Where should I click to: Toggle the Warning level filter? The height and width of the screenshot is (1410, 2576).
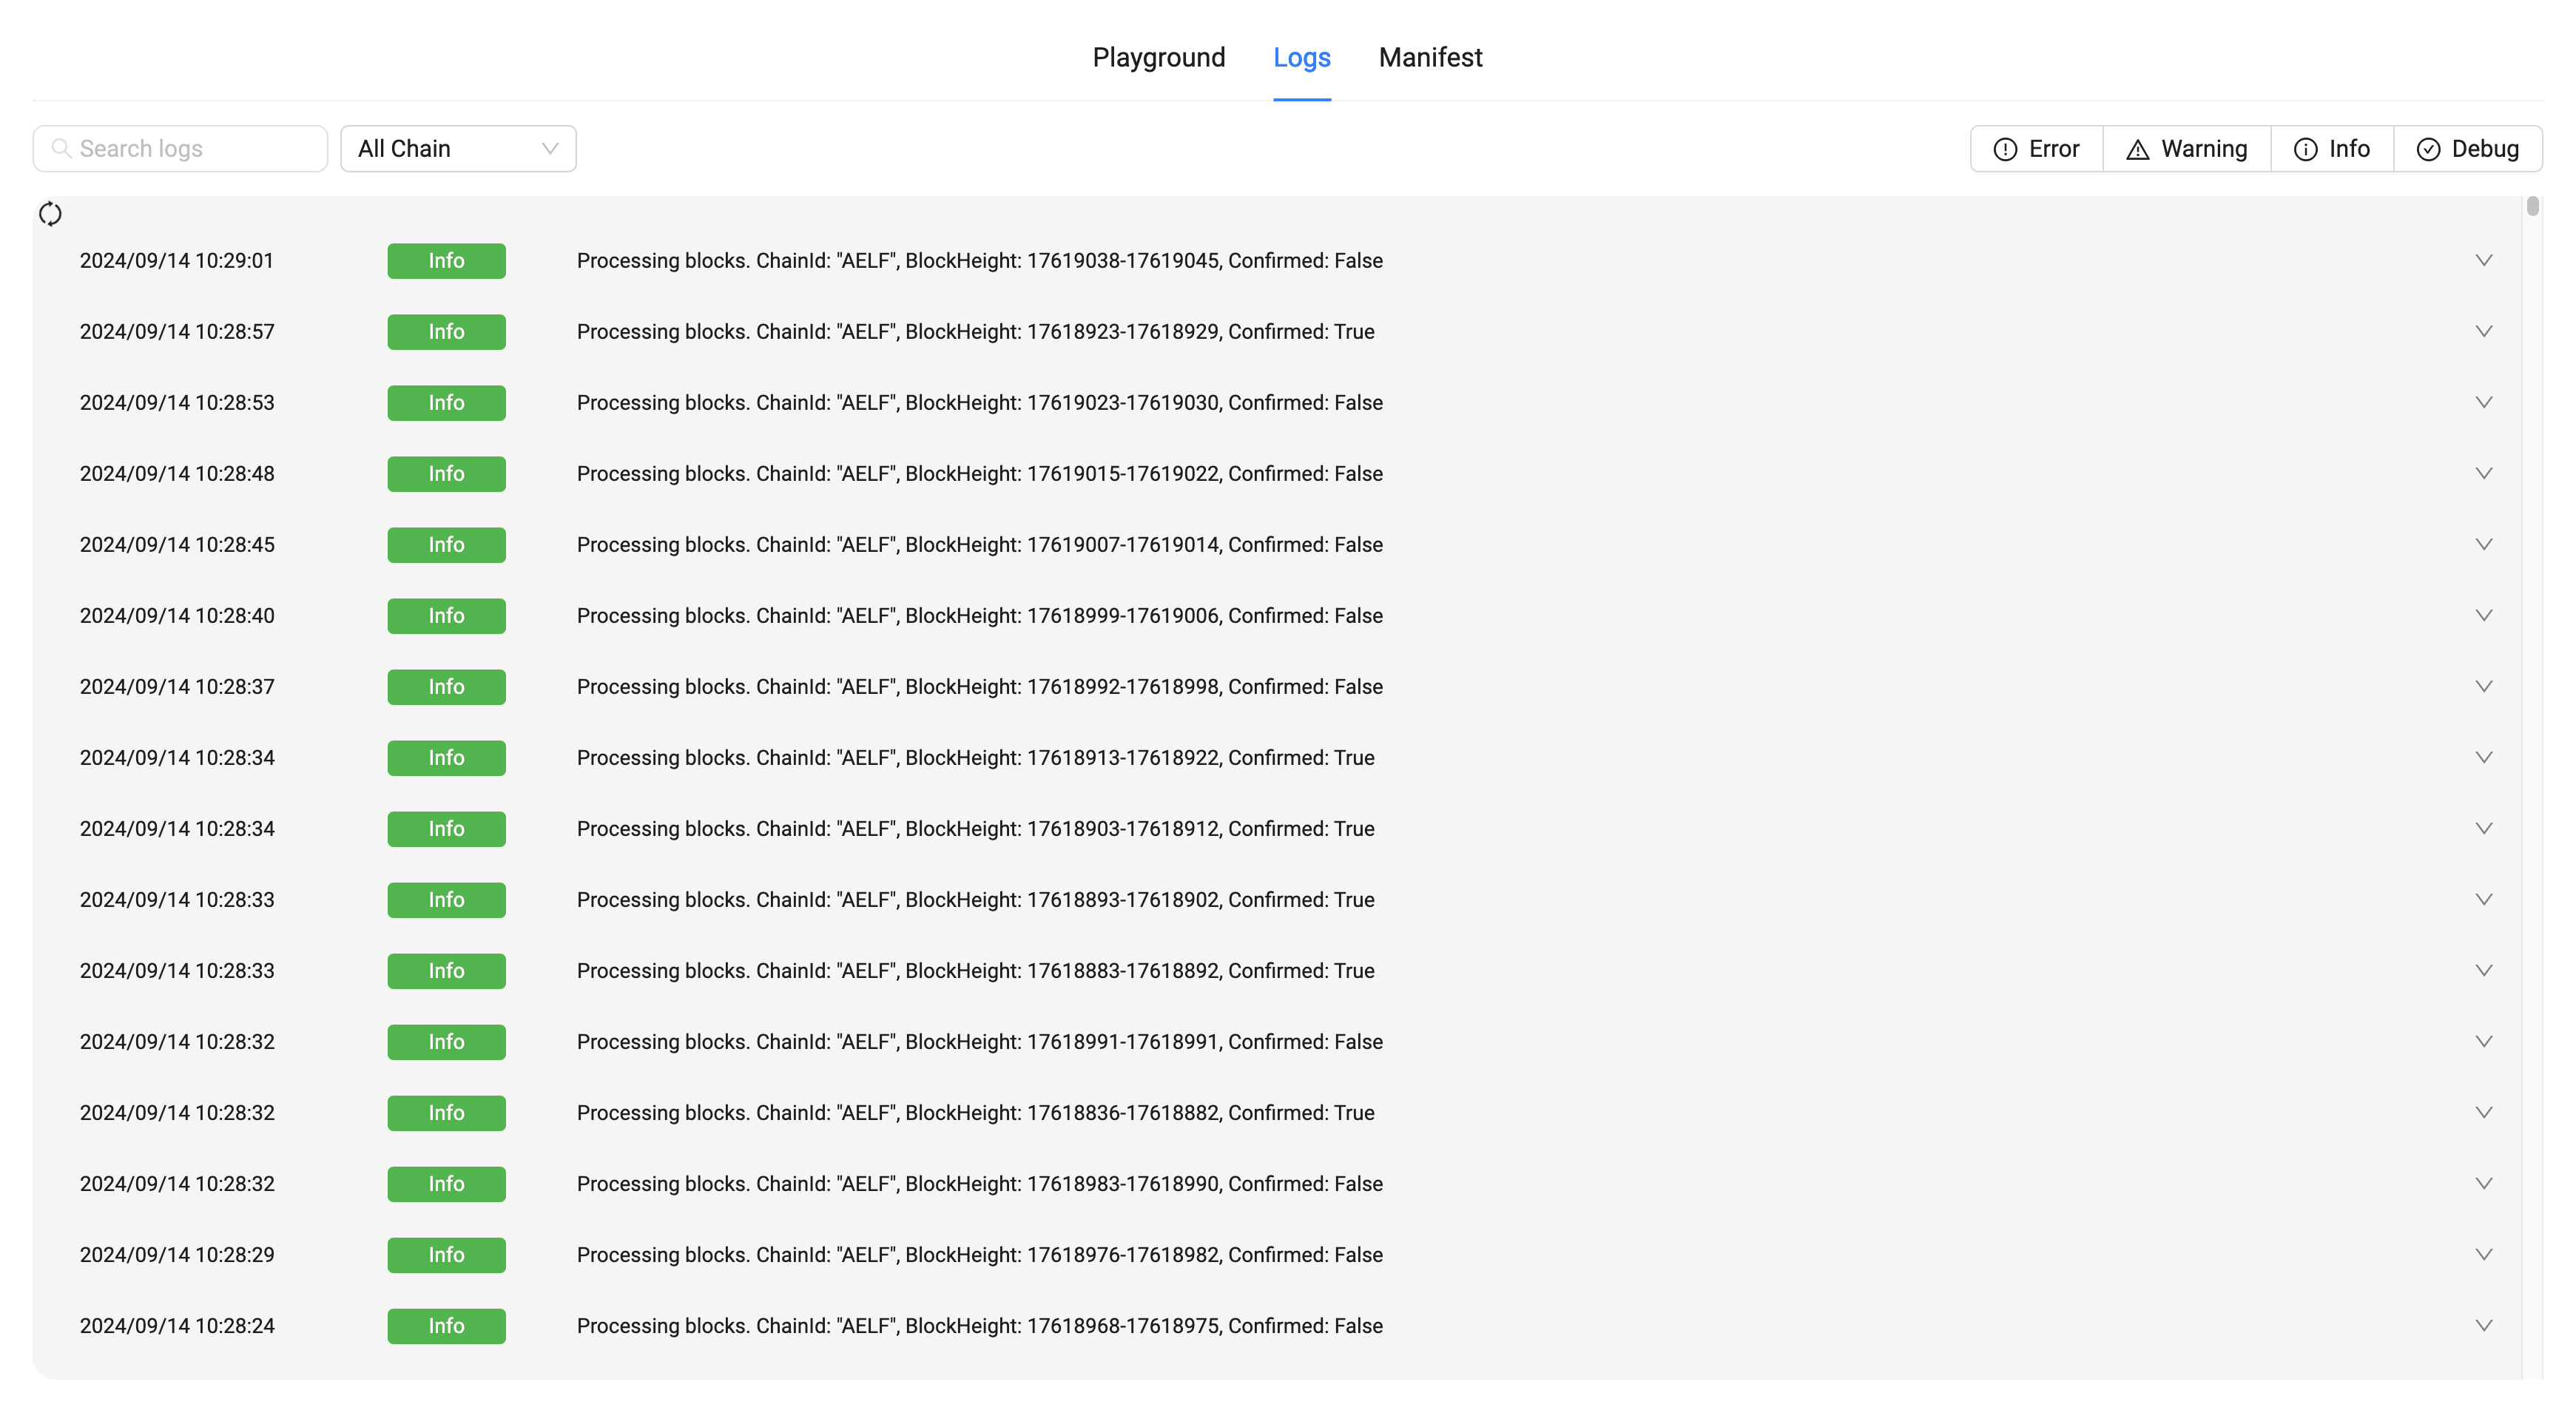(2186, 149)
